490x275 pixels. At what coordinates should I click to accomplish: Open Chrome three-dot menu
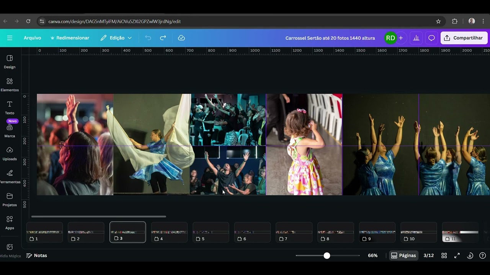tap(484, 21)
